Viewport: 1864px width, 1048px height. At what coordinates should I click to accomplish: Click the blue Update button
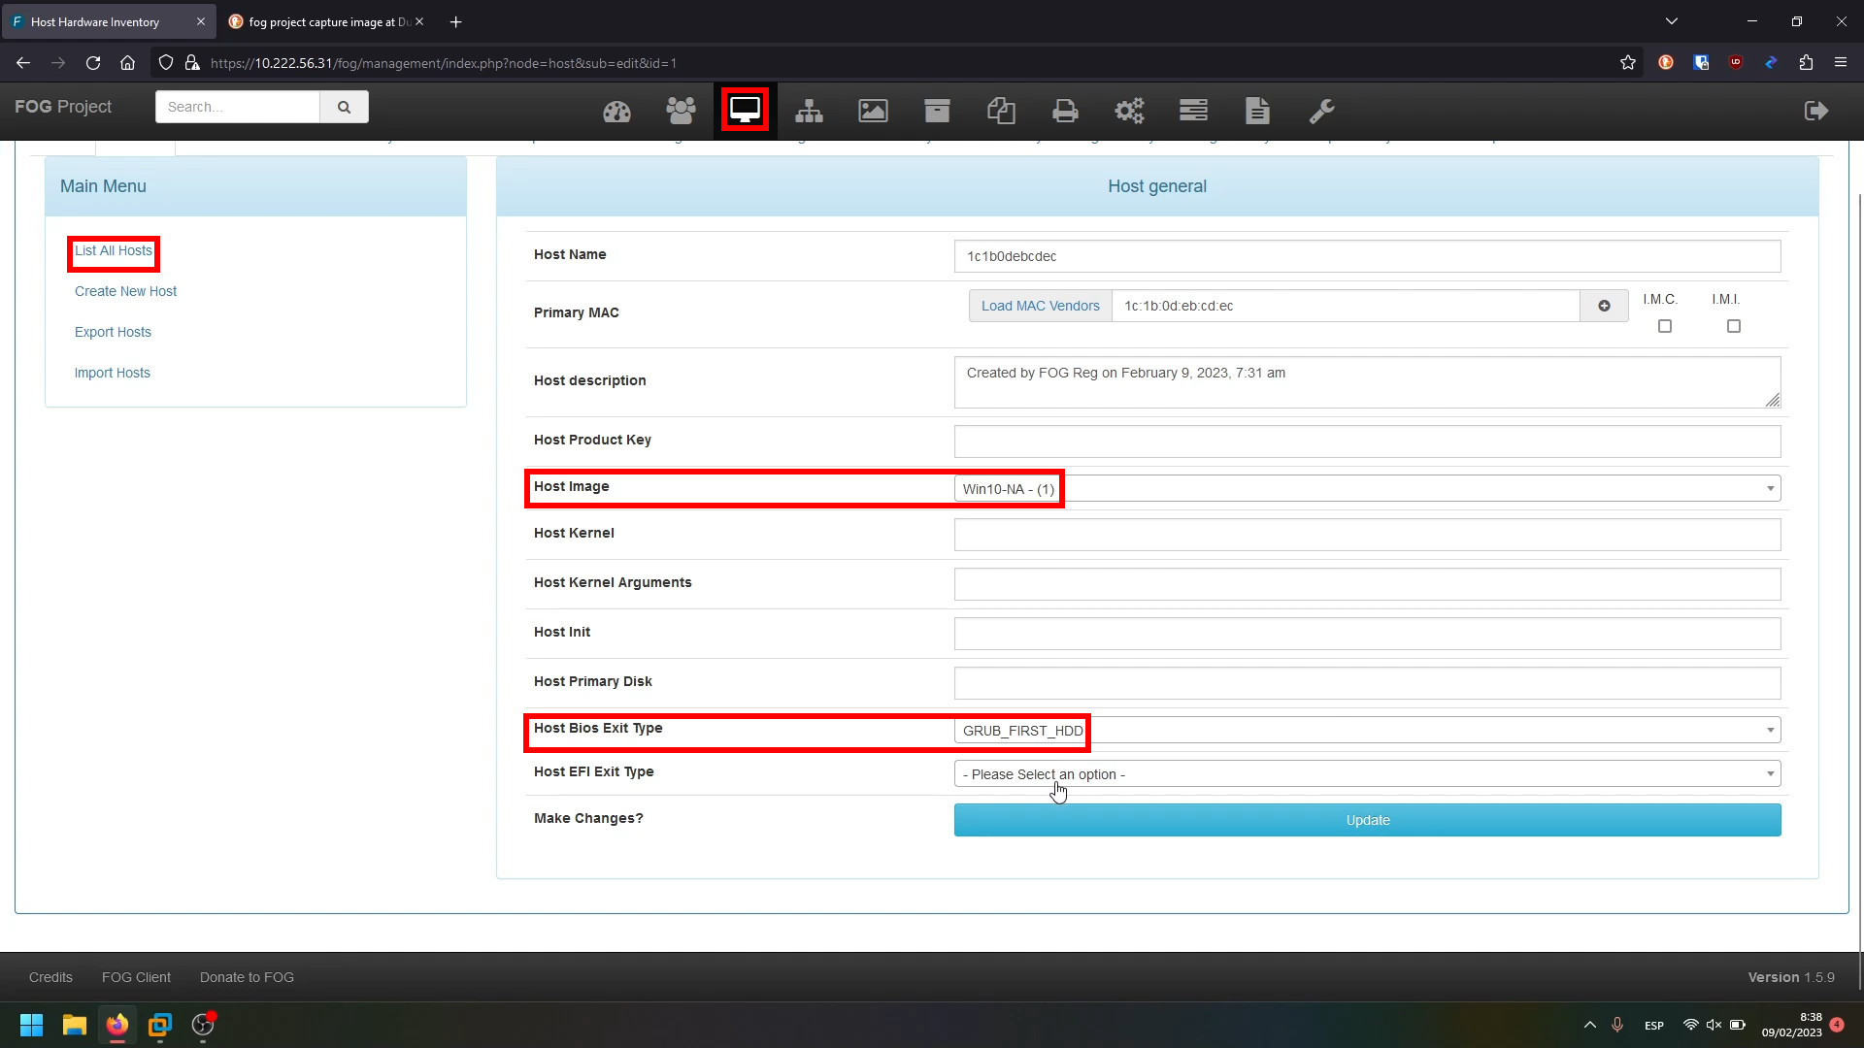(1367, 820)
